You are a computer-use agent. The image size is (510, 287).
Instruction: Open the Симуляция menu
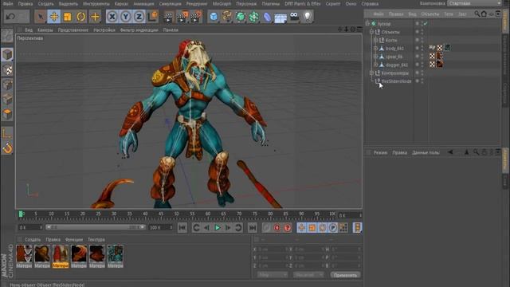170,4
